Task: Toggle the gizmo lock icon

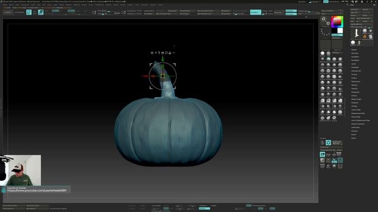Action: (x=170, y=52)
